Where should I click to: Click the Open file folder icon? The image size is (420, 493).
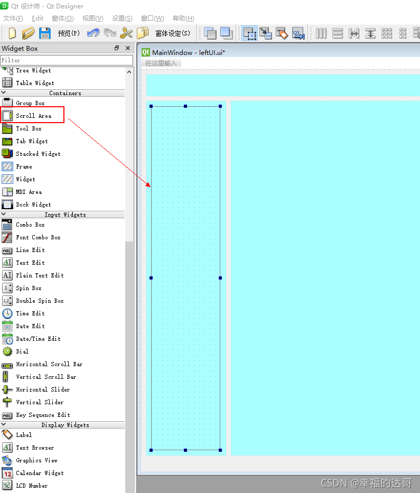point(29,33)
